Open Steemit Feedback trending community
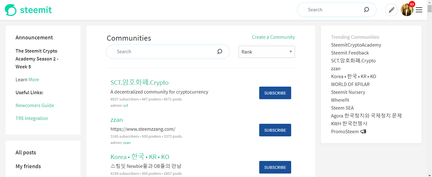 tap(350, 53)
